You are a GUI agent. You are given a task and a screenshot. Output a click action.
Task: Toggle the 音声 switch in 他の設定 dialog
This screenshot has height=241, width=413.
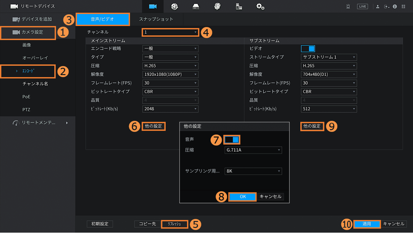click(232, 139)
